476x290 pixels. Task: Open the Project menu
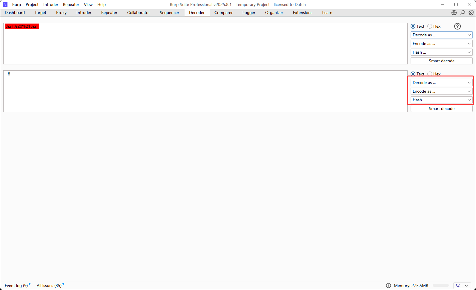tap(32, 4)
